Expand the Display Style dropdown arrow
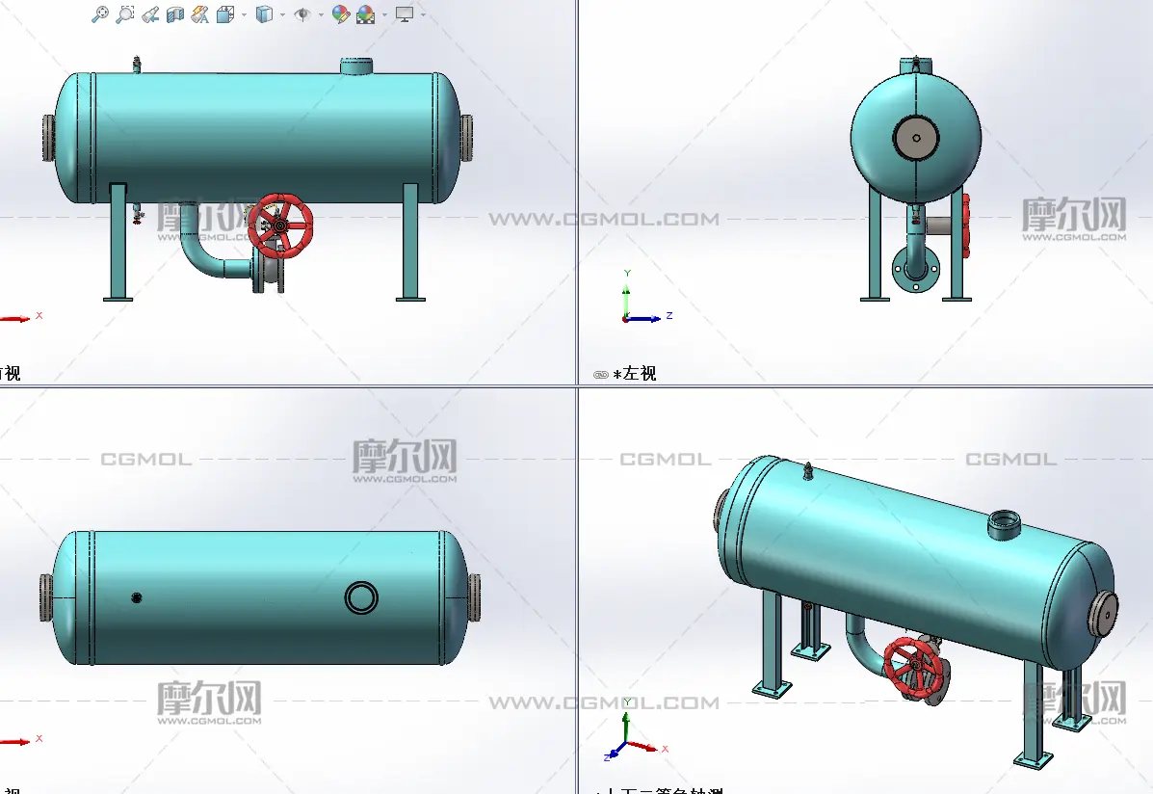 pyautogui.click(x=282, y=14)
